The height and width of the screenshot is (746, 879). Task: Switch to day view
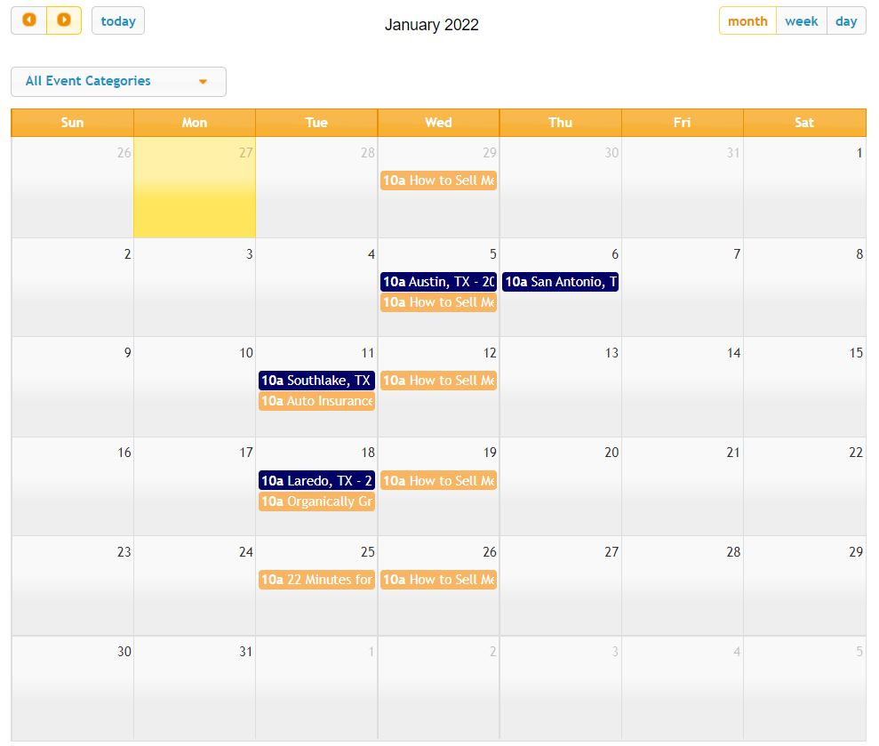coord(846,20)
